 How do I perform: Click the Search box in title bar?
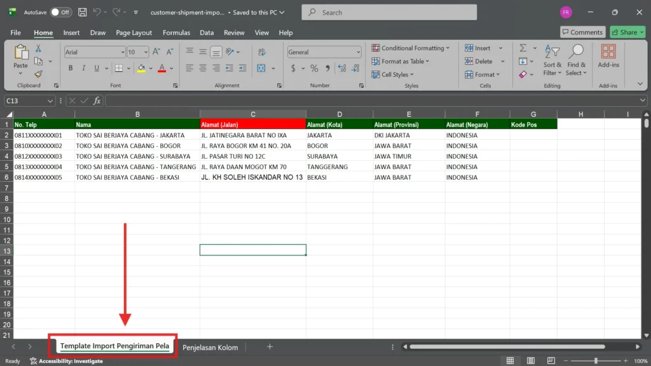389,13
